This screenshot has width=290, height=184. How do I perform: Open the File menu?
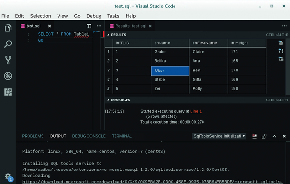pos(5,16)
